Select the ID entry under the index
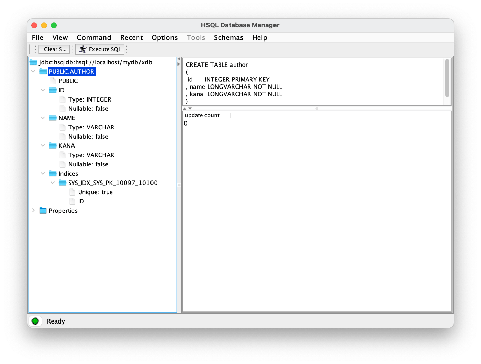481x364 pixels. (81, 201)
